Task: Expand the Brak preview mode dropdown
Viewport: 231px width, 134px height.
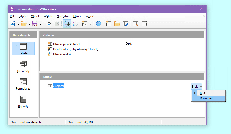Action: pos(196,87)
